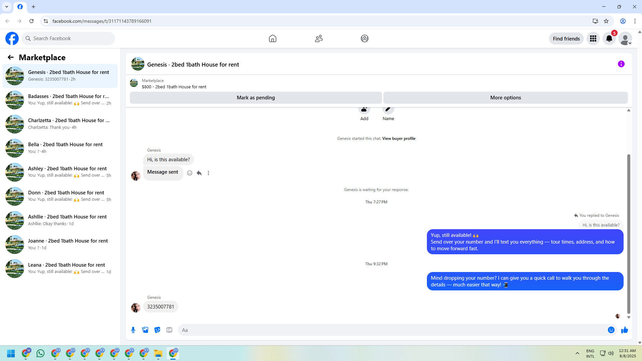Open Leana conversation in the list
Image resolution: width=642 pixels, height=361 pixels.
60,269
